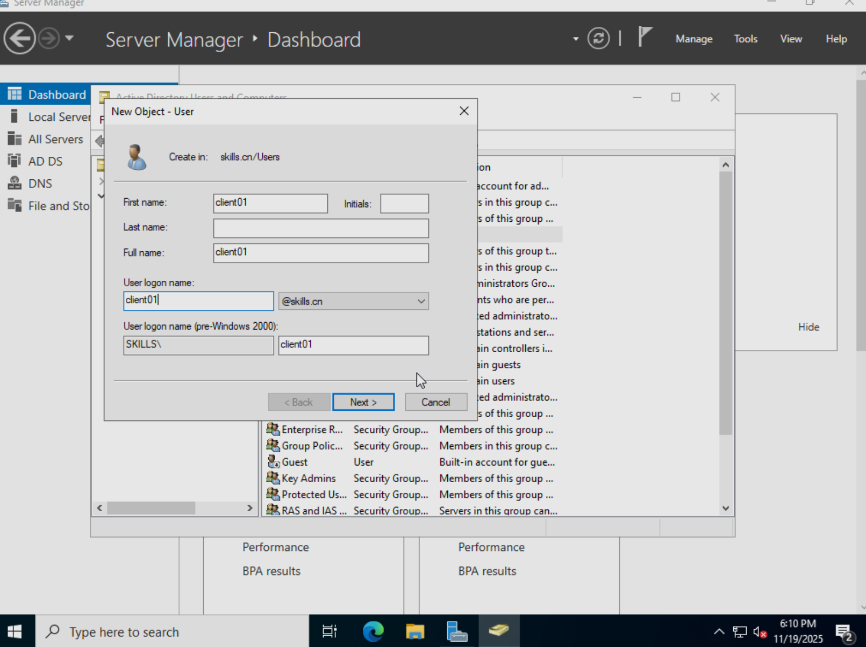Click the Next button in the dialog
Image resolution: width=866 pixels, height=647 pixels.
tap(363, 402)
